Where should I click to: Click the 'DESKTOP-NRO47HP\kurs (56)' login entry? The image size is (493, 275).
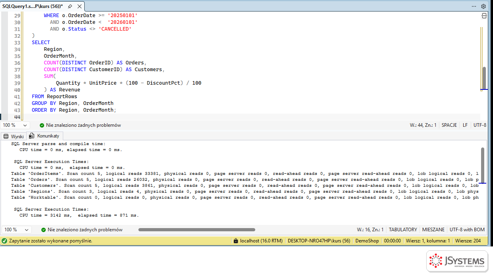click(x=319, y=241)
